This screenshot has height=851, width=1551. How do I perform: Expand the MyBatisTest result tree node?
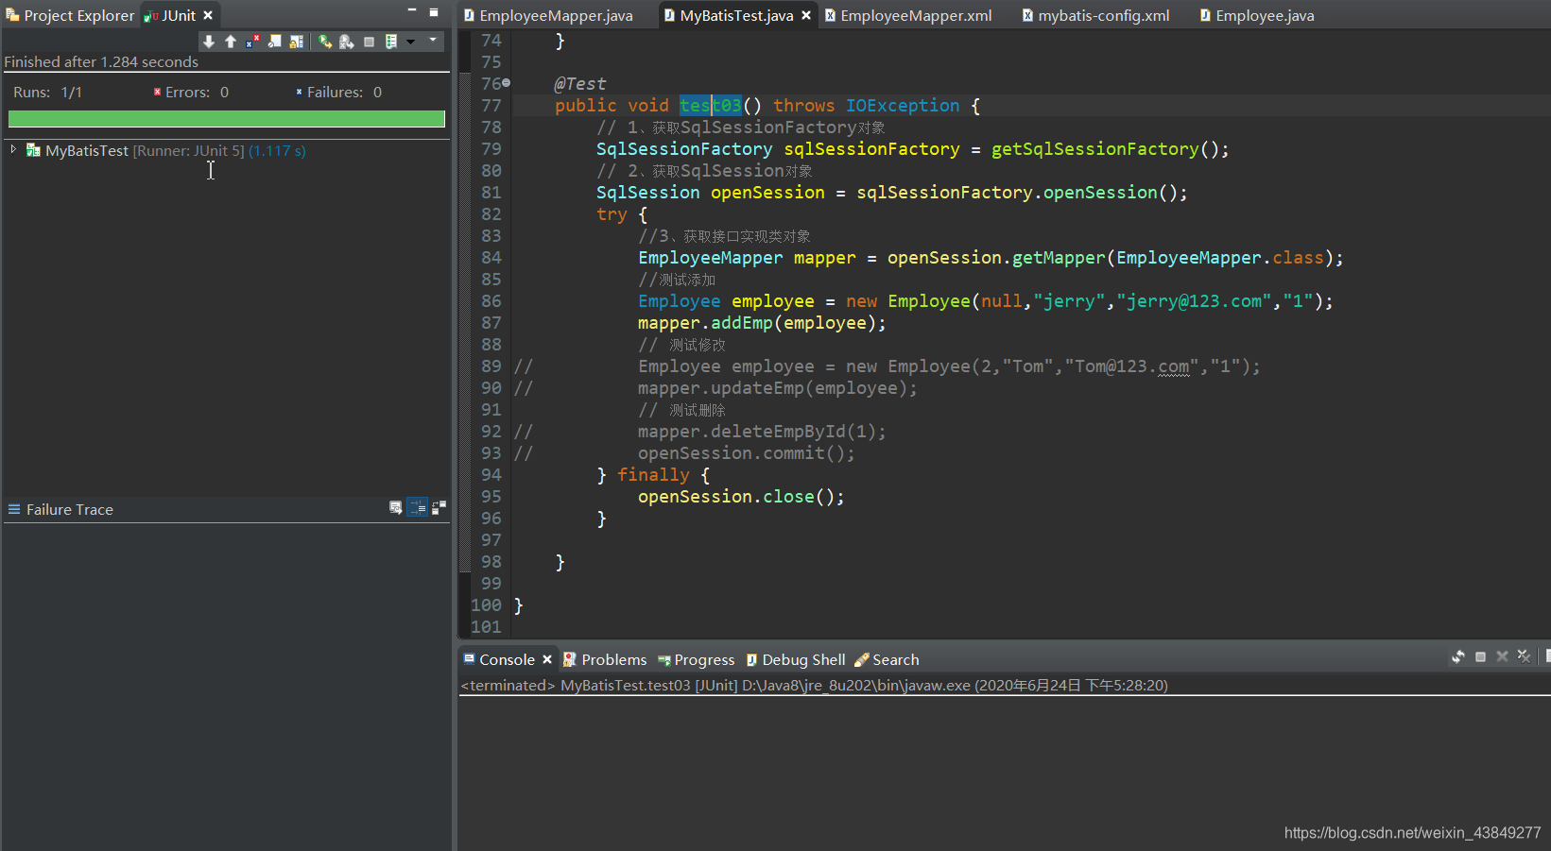tap(13, 149)
